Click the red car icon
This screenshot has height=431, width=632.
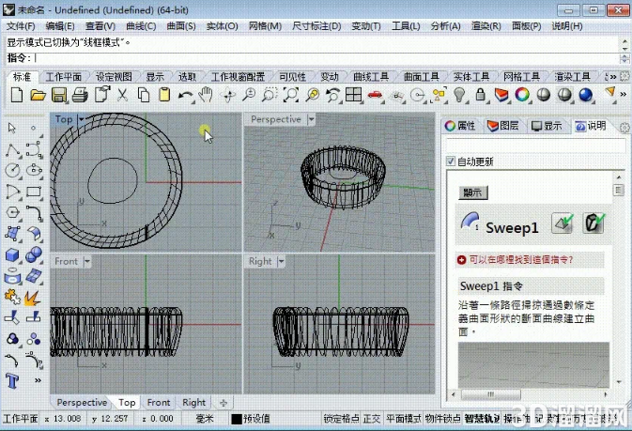coord(375,95)
